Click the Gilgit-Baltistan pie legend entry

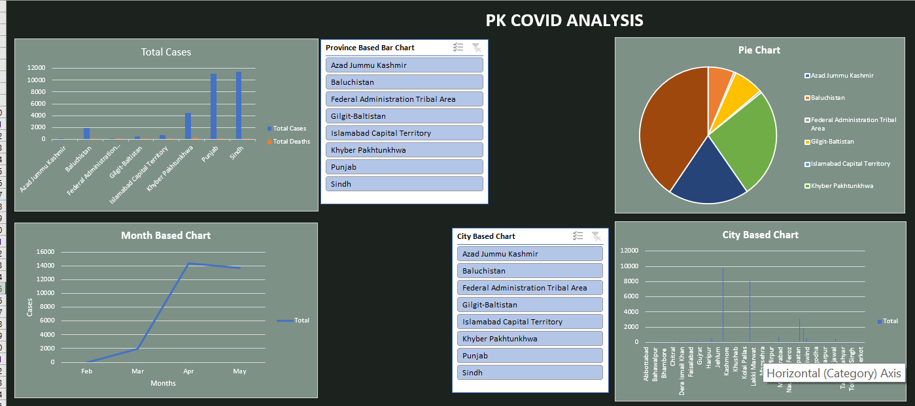click(829, 142)
